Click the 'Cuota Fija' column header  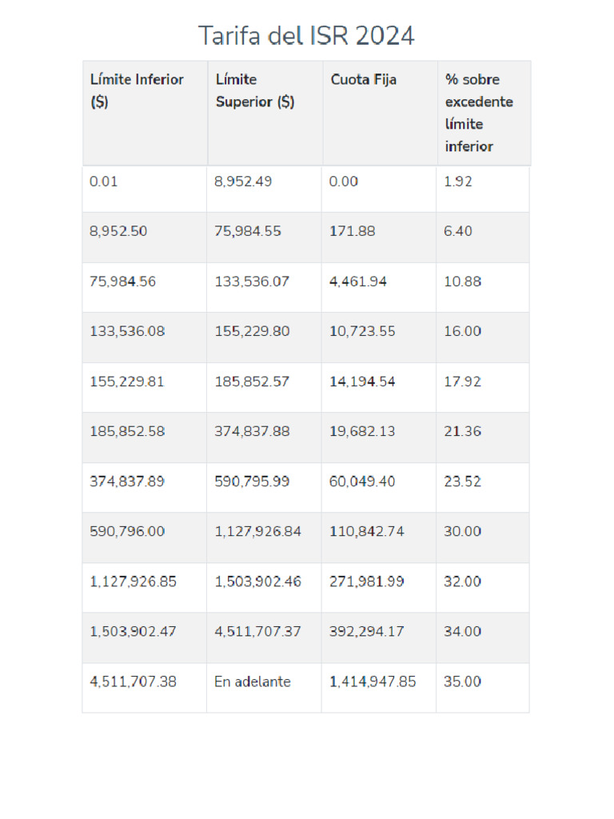364,79
